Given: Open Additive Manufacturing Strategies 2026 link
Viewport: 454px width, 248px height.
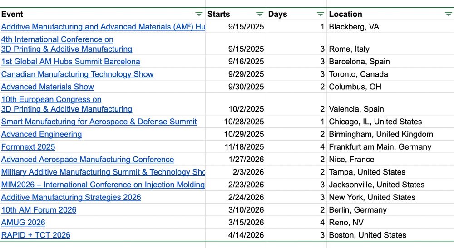Looking at the screenshot, I should [x=71, y=197].
